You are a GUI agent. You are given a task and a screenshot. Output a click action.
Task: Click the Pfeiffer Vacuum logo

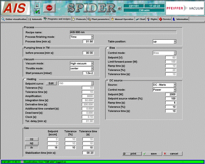pos(184,8)
